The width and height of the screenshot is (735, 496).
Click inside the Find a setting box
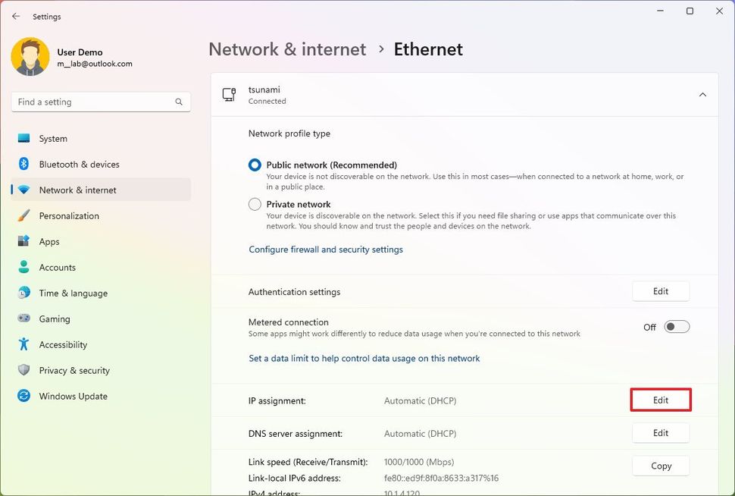91,102
